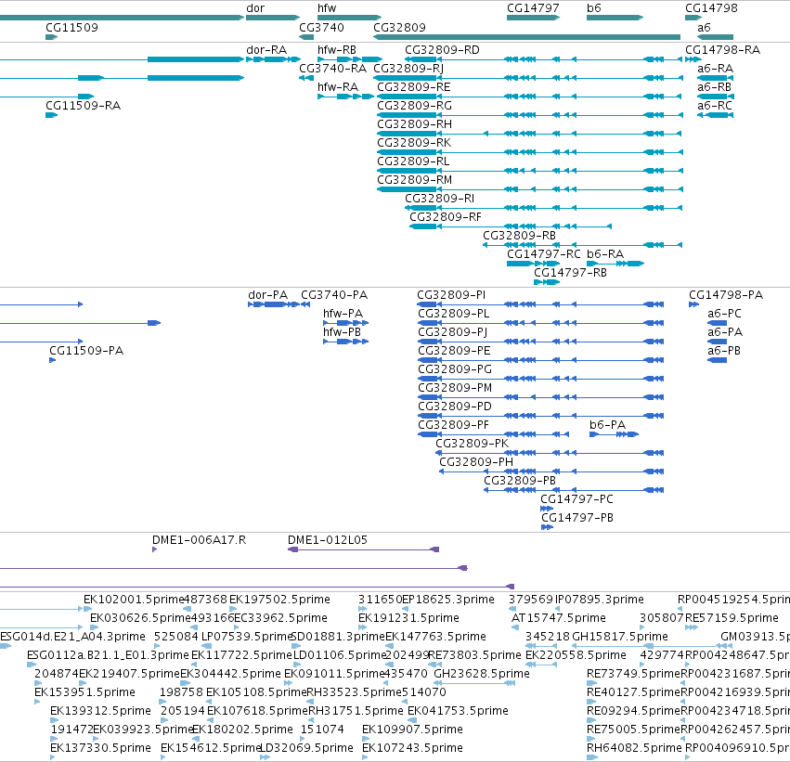Screen dimensions: 790x762
Task: Select the a6-RB transcript label
Action: click(x=714, y=87)
